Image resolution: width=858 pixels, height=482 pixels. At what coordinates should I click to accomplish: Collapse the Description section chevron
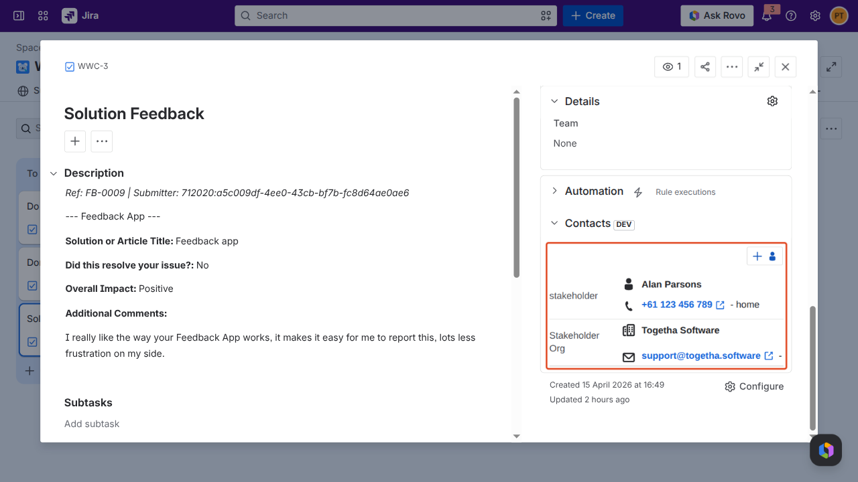coord(54,173)
